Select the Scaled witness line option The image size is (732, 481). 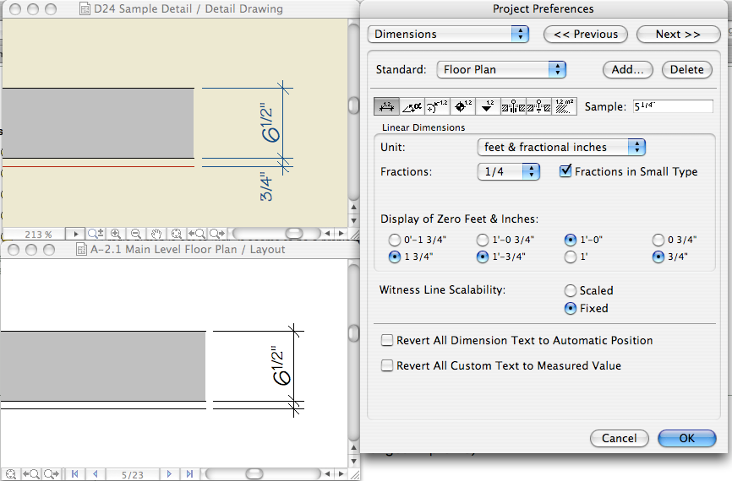pyautogui.click(x=571, y=291)
